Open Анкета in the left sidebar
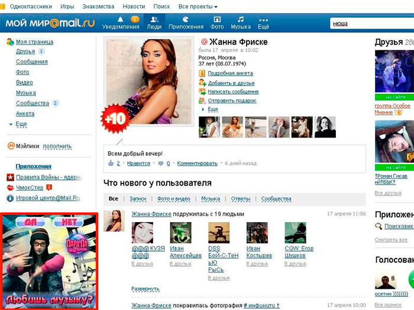The image size is (414, 310). (25, 113)
